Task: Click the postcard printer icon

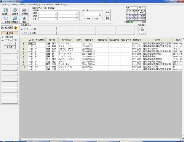Action: pyautogui.click(x=24, y=10)
